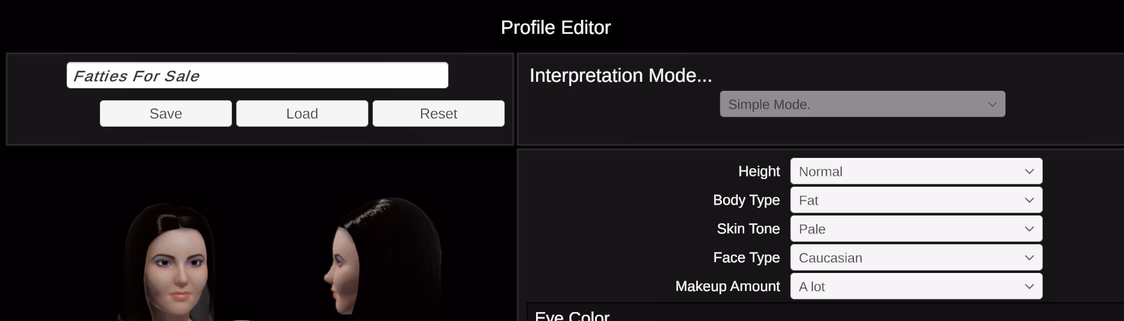1124x321 pixels.
Task: Click the Face Type dropdown chevron arrow
Action: coord(1029,258)
